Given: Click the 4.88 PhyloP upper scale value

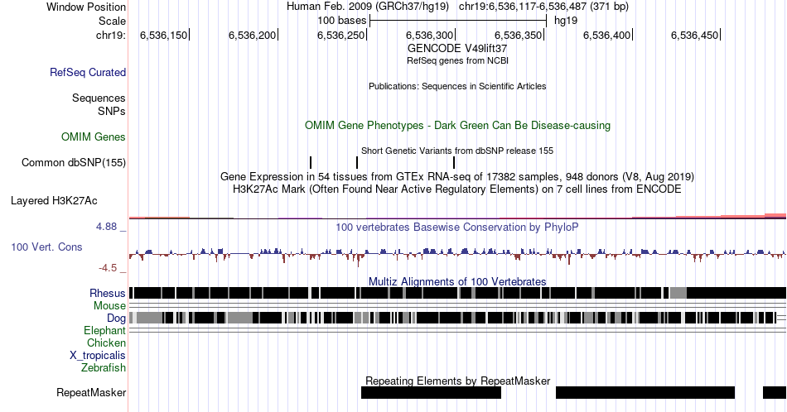Looking at the screenshot, I should pyautogui.click(x=106, y=227).
